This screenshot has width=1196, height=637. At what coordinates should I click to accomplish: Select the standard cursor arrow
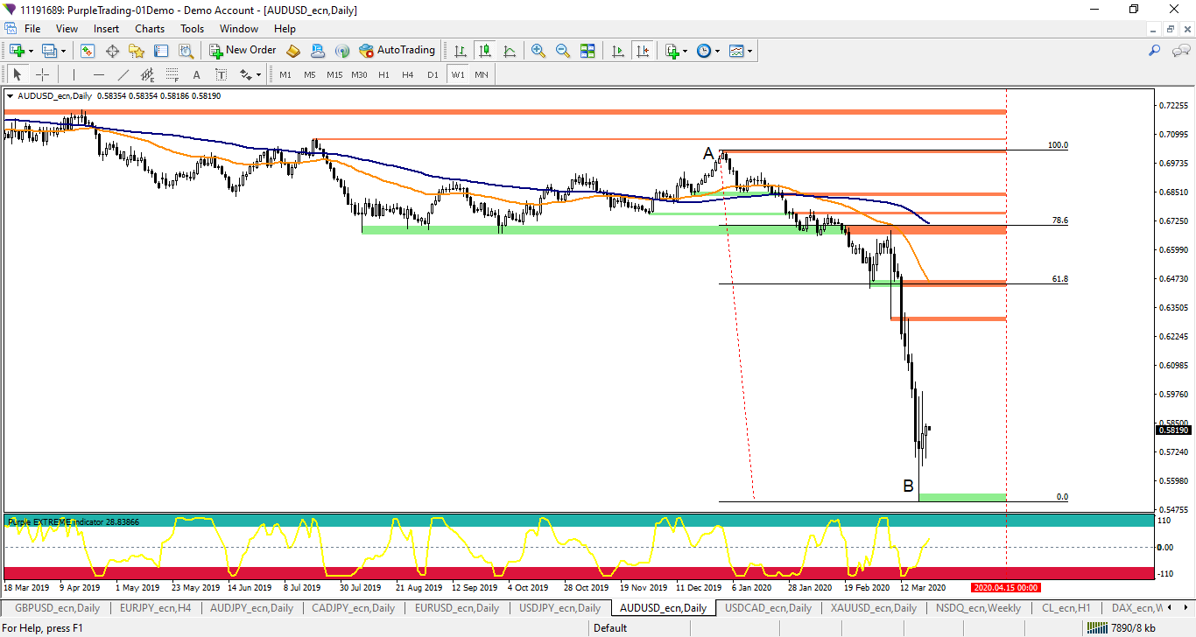coord(18,74)
